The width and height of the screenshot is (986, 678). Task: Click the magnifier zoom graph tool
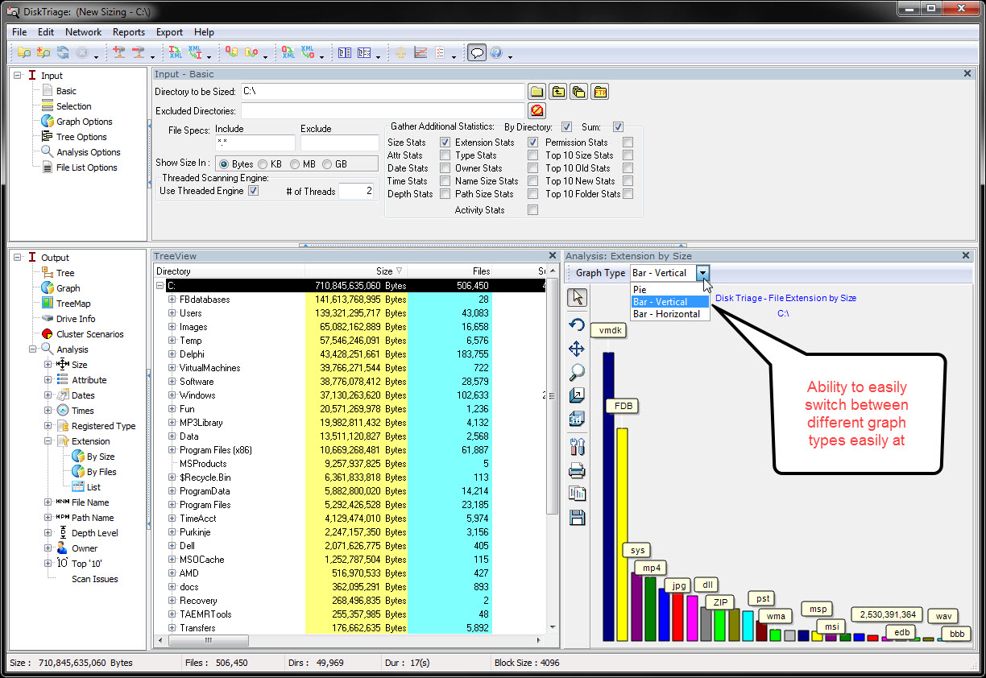click(578, 372)
